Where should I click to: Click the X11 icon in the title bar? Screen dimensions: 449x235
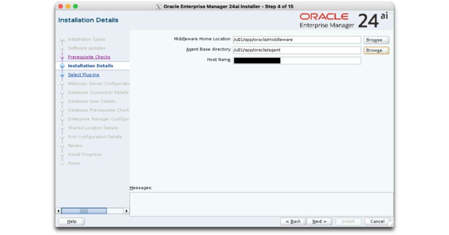pos(158,7)
